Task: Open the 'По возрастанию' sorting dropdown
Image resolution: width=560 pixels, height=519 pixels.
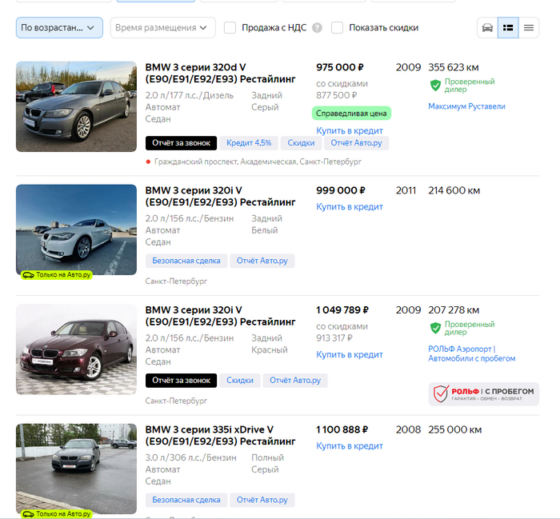Action: pyautogui.click(x=59, y=28)
